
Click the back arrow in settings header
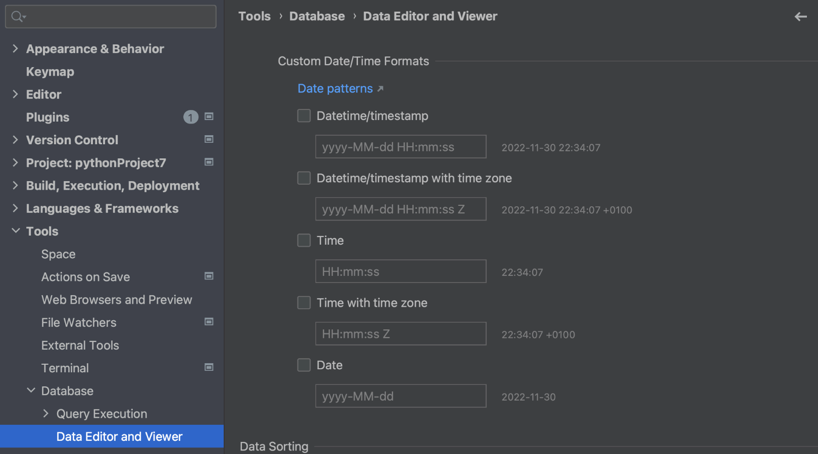click(800, 17)
